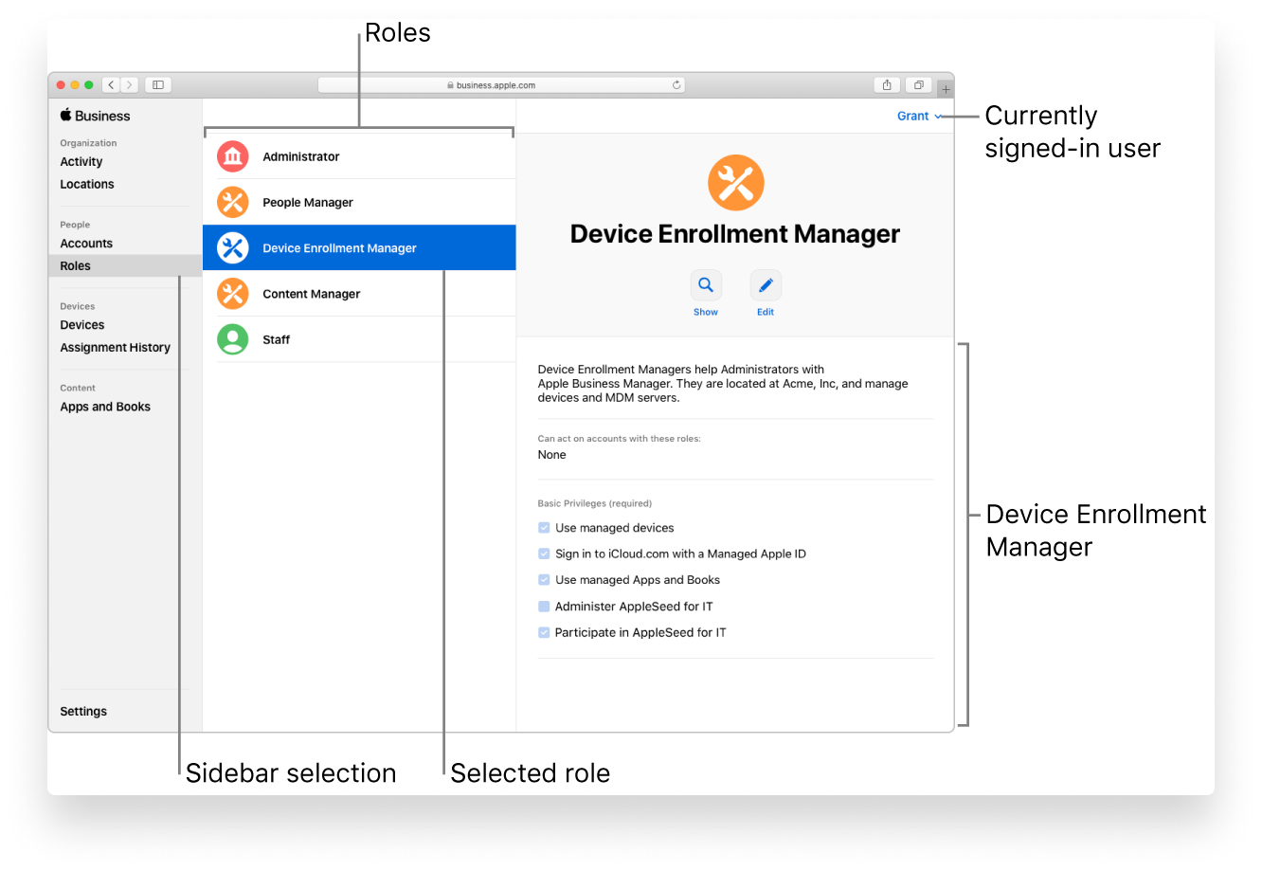Click the Edit pencil icon

tap(766, 284)
